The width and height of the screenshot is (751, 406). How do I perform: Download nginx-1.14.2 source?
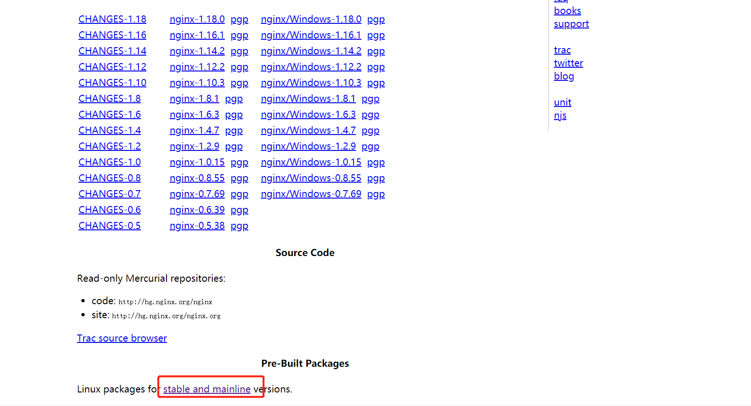tap(197, 51)
